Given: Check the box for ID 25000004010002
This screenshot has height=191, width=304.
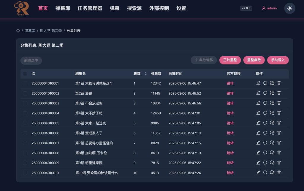Looking at the screenshot, I should click(x=25, y=93).
